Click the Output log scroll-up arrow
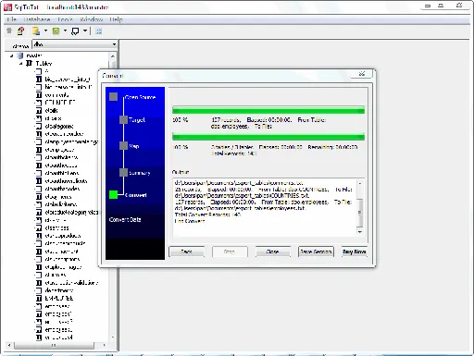 [359, 183]
